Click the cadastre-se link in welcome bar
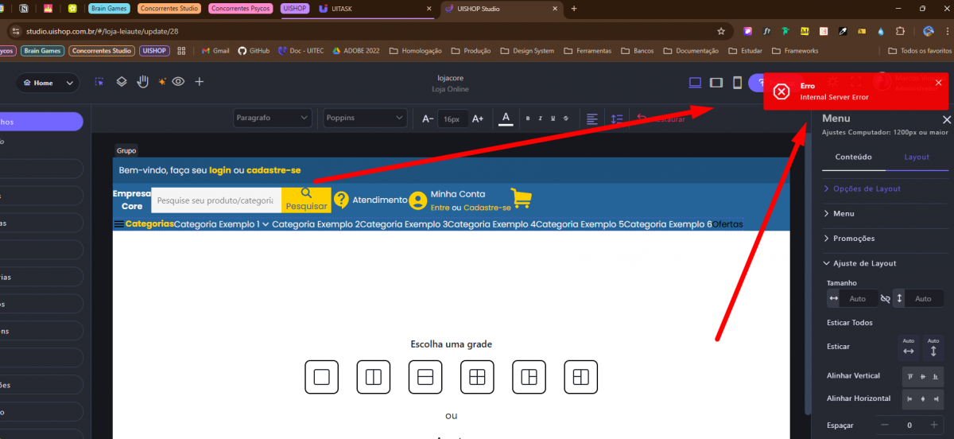The image size is (954, 439). tap(273, 170)
